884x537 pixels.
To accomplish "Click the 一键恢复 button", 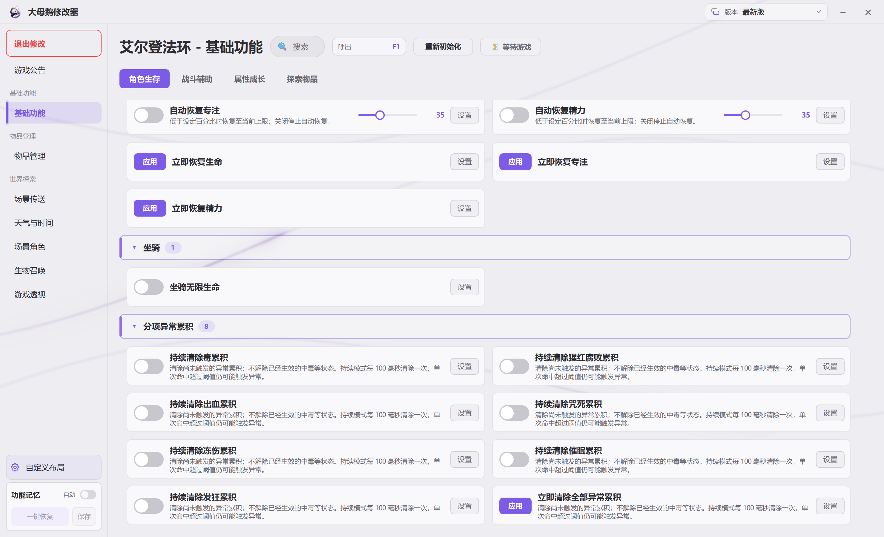I will 40,516.
